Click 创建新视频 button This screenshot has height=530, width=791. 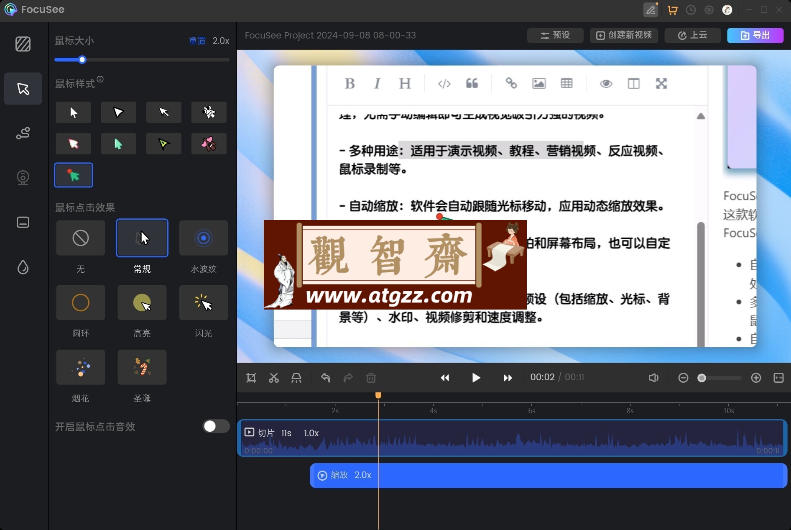[624, 35]
